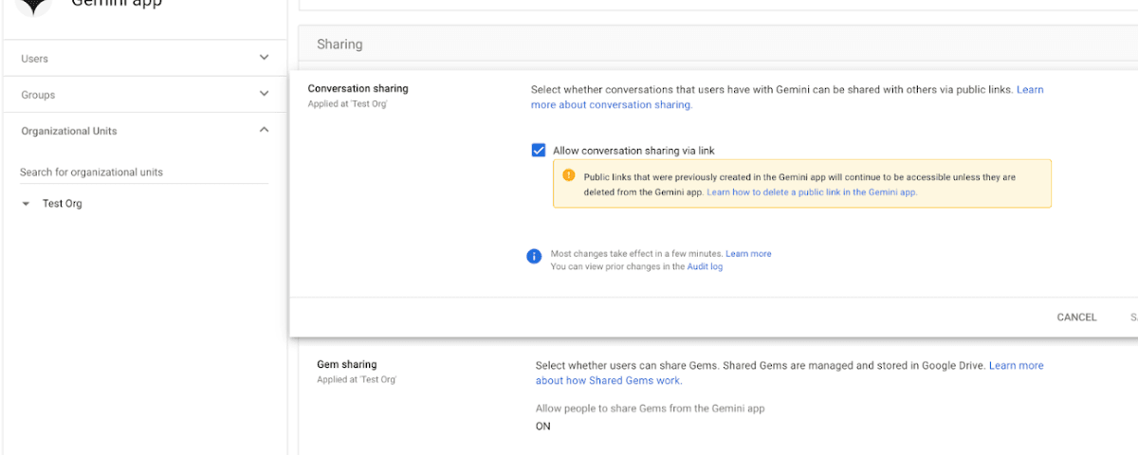The image size is (1138, 455).
Task: Click the Gem sharing setting title
Action: coord(346,364)
